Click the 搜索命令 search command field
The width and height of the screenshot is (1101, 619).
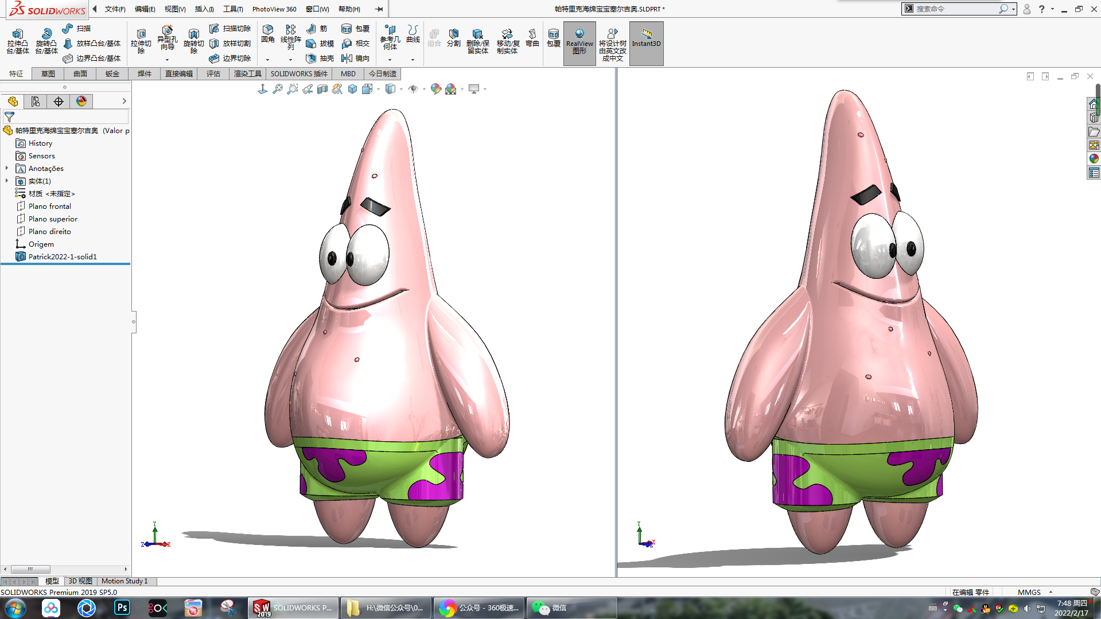[x=956, y=9]
